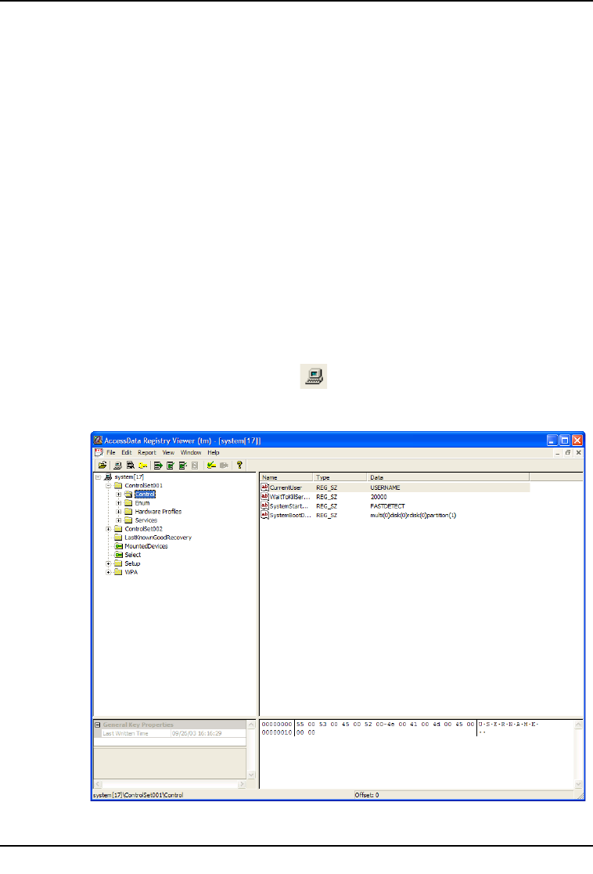Click the grayed-out camera toolbar icon
This screenshot has height=874, width=593.
[x=224, y=465]
